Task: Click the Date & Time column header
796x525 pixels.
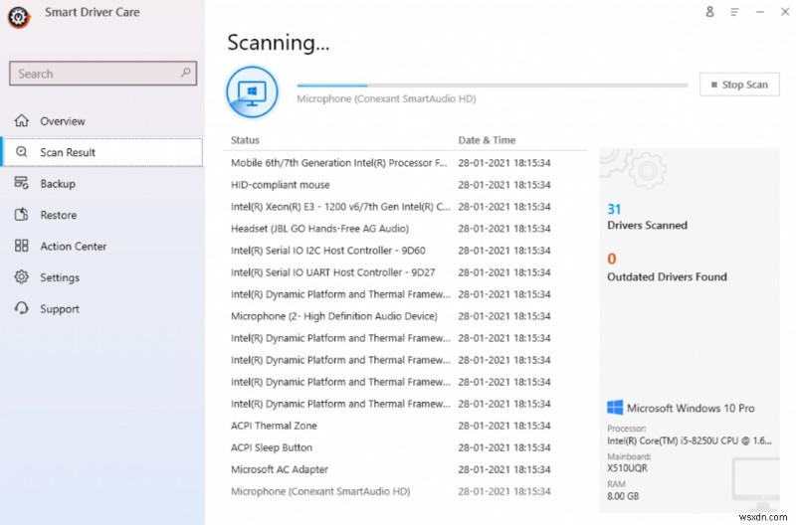Action: point(487,140)
